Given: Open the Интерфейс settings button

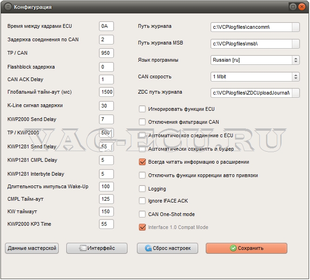Looking at the screenshot, I should [x=97, y=248].
